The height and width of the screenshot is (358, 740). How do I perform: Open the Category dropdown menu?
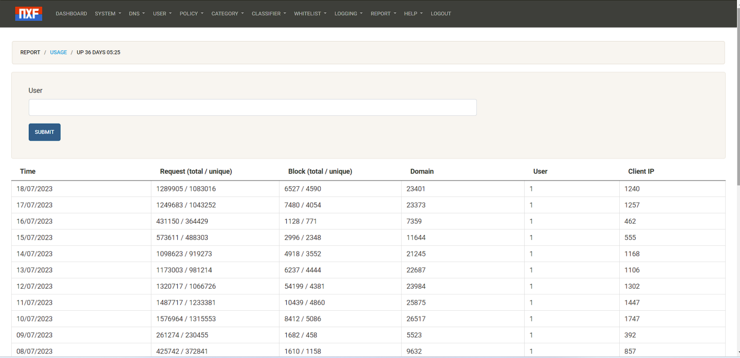[x=227, y=14]
